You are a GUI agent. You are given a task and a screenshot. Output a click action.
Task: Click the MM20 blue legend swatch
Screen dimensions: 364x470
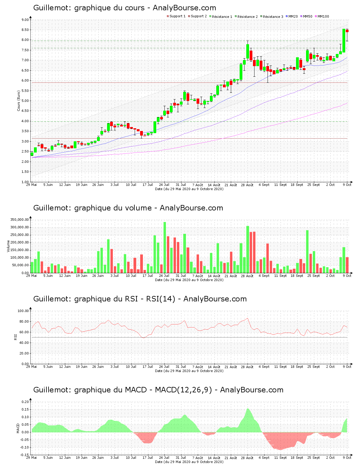click(287, 16)
